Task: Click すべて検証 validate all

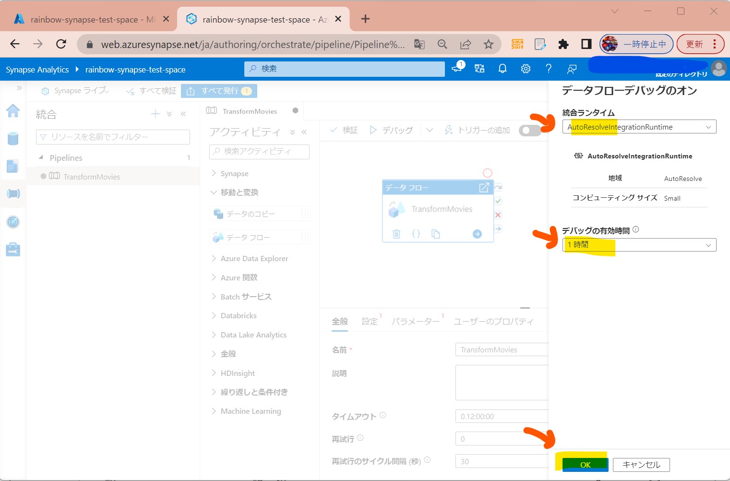Action: [151, 91]
